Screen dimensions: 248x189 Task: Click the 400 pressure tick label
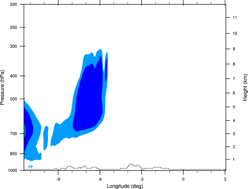click(13, 76)
